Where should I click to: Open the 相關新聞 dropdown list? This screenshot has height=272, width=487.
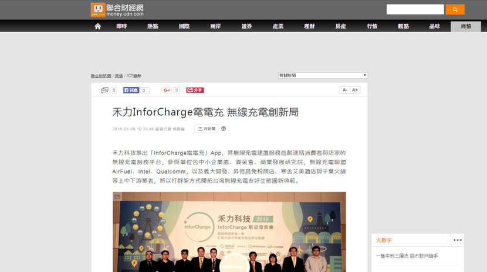click(x=323, y=75)
